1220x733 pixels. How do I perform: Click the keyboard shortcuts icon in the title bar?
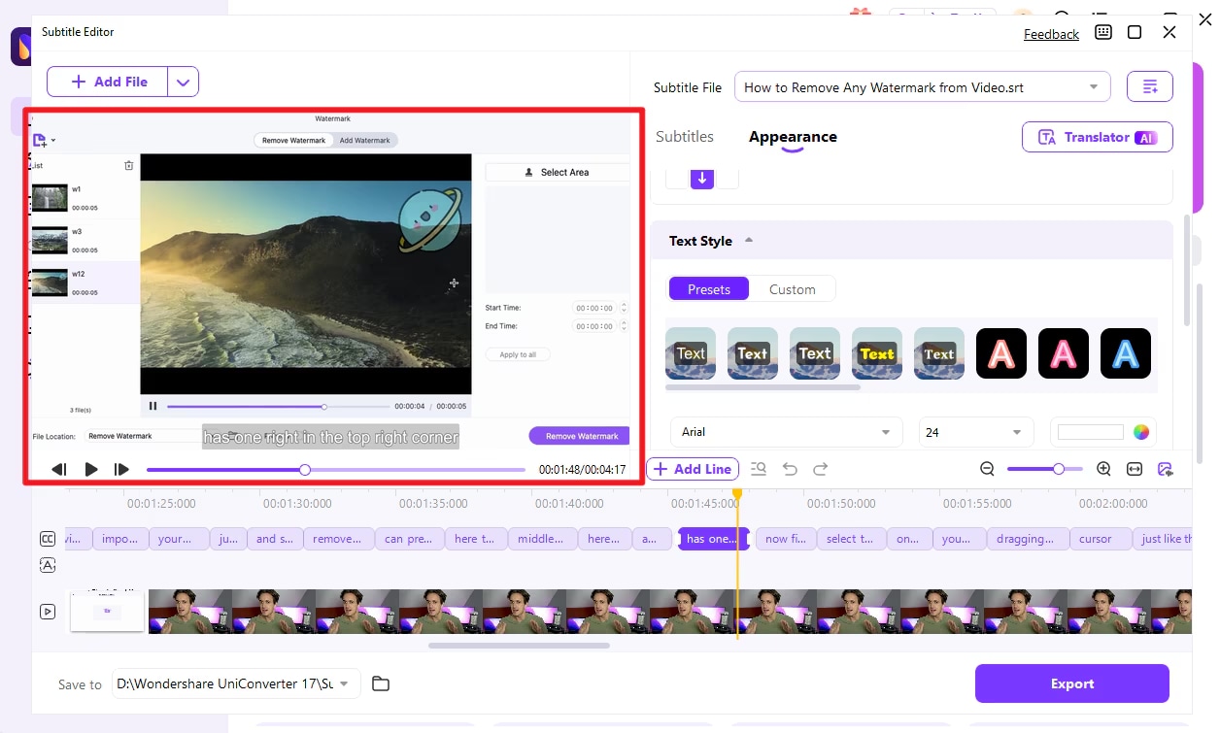pos(1102,32)
